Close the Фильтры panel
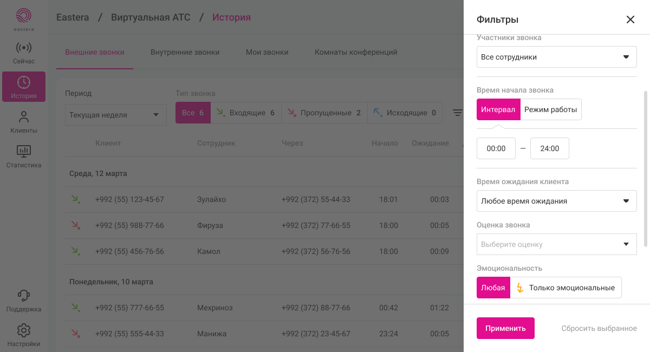 [630, 19]
